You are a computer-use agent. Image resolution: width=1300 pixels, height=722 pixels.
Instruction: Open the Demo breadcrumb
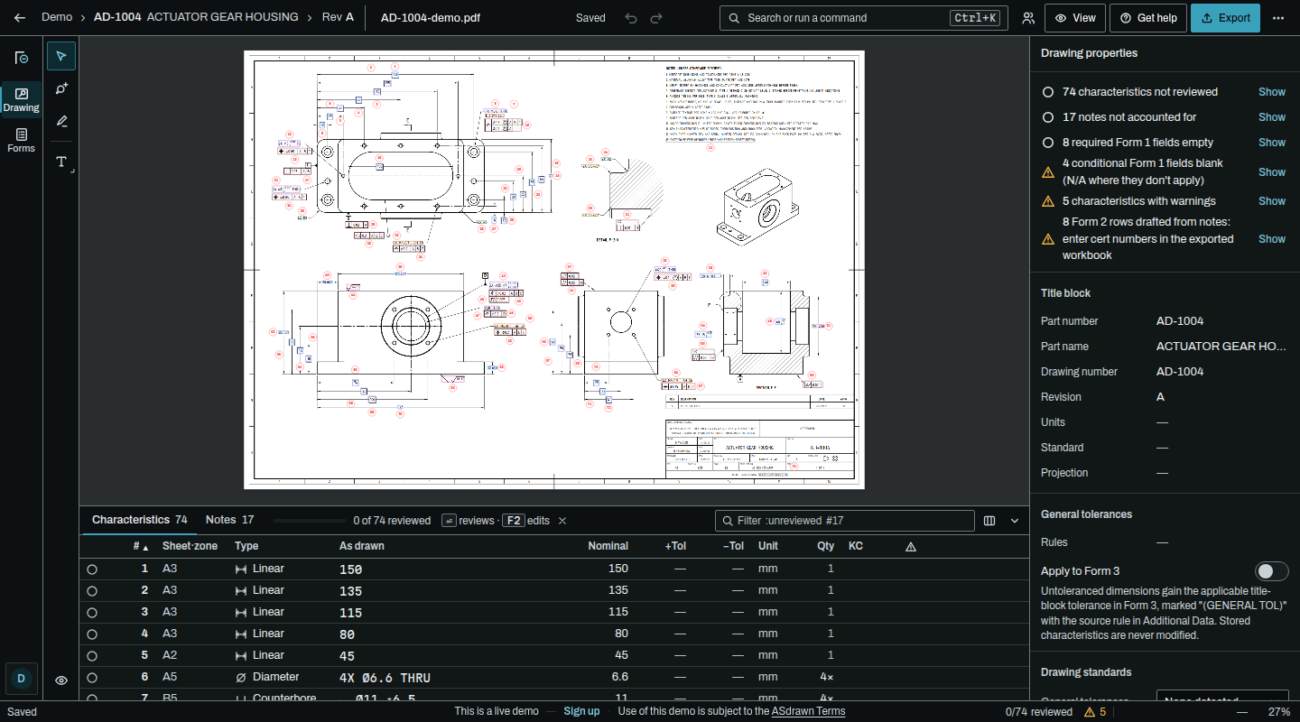pyautogui.click(x=57, y=17)
